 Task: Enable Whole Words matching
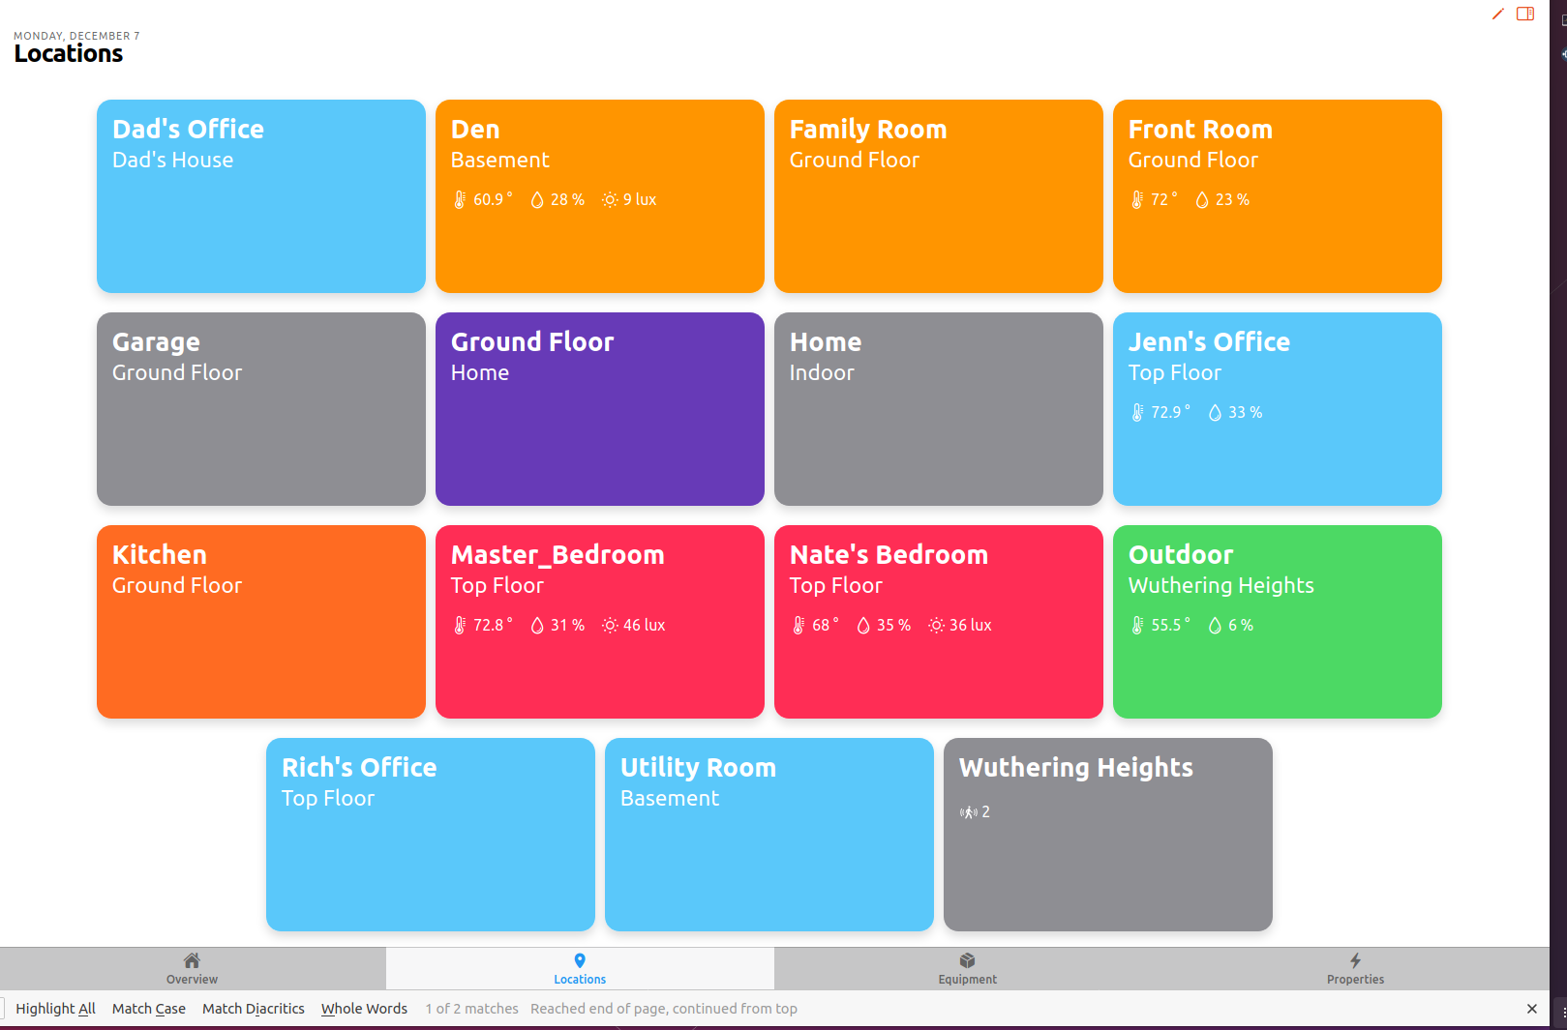pyautogui.click(x=364, y=1009)
